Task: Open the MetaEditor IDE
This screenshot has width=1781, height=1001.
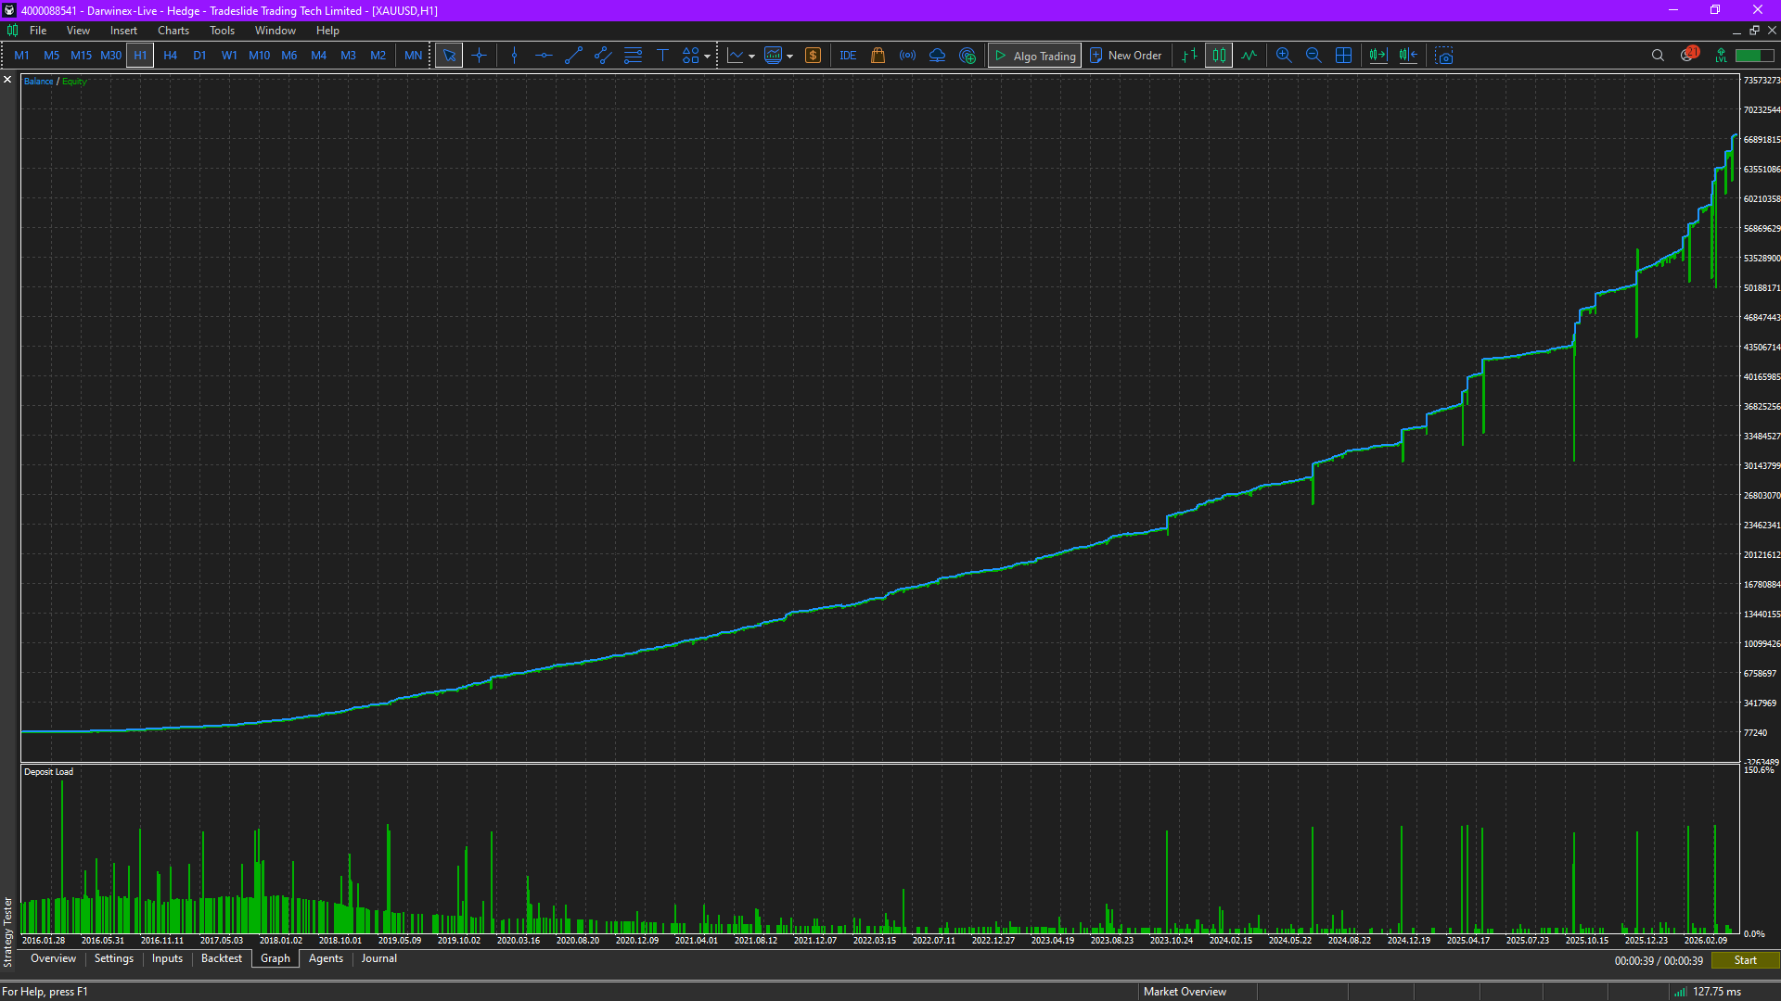Action: (x=848, y=56)
